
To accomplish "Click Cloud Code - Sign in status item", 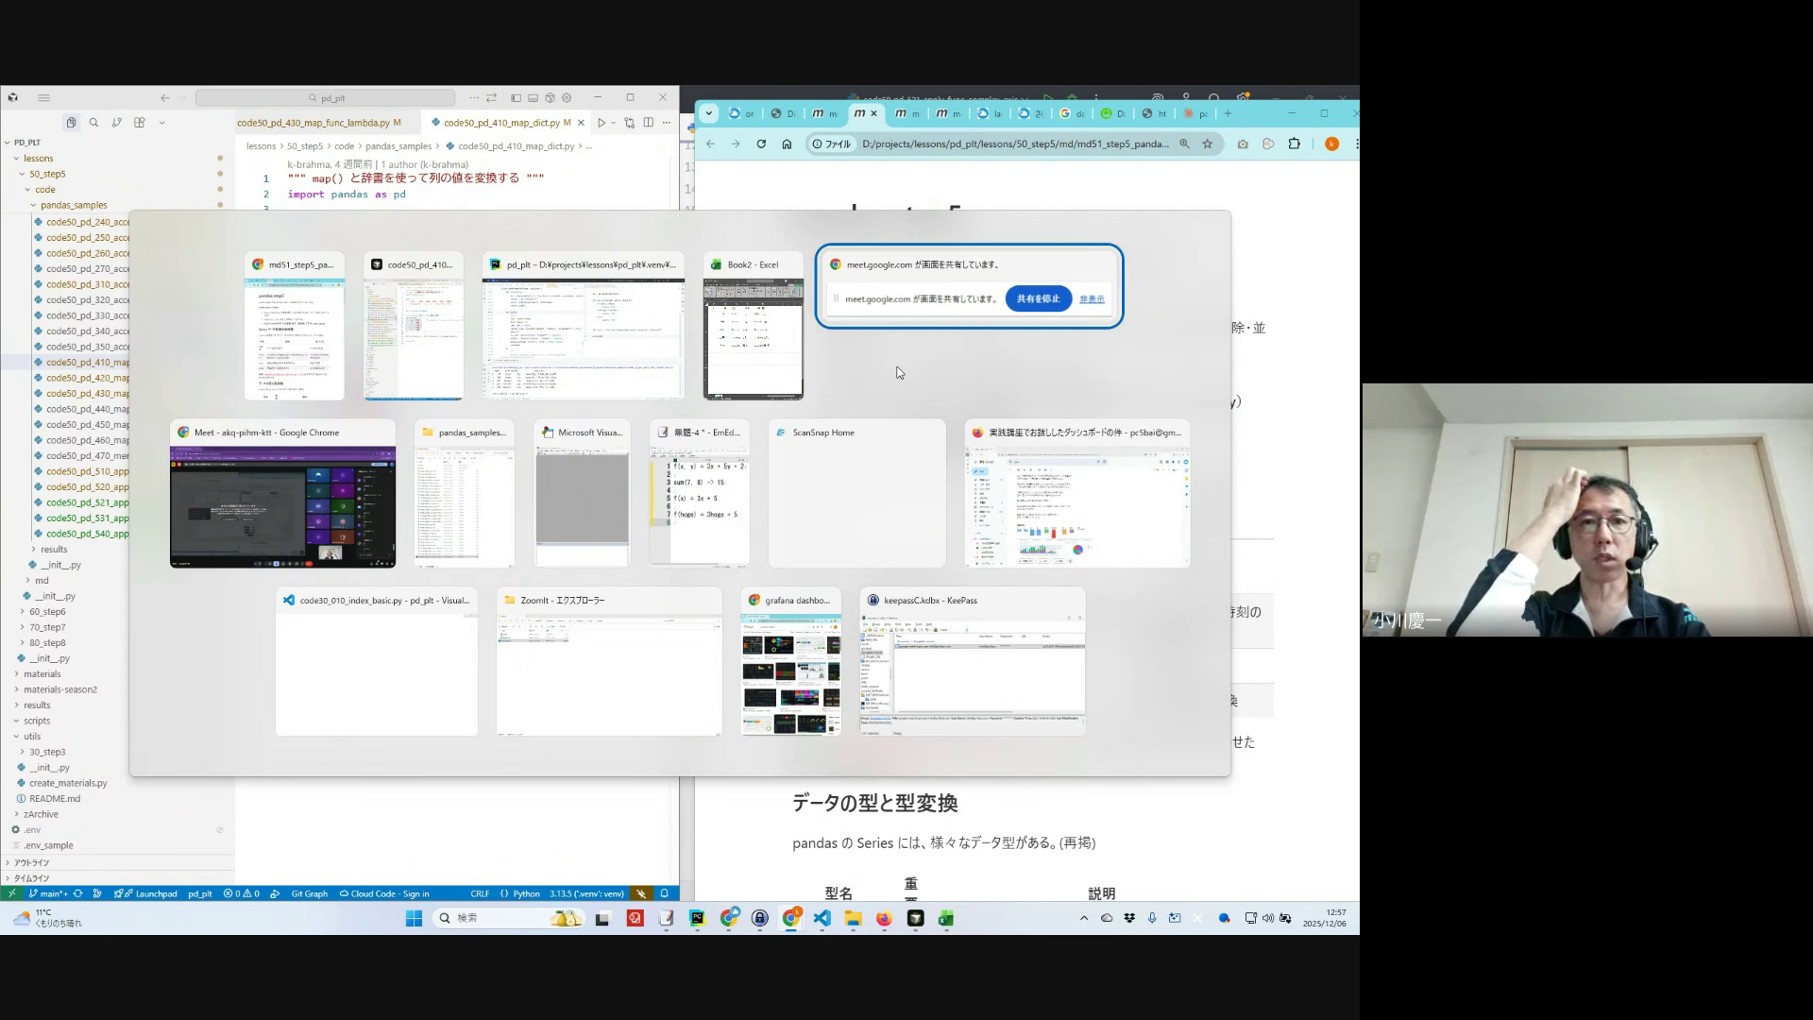I will click(384, 893).
